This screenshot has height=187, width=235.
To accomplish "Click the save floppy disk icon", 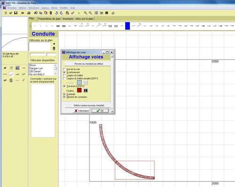I will 16,13.
